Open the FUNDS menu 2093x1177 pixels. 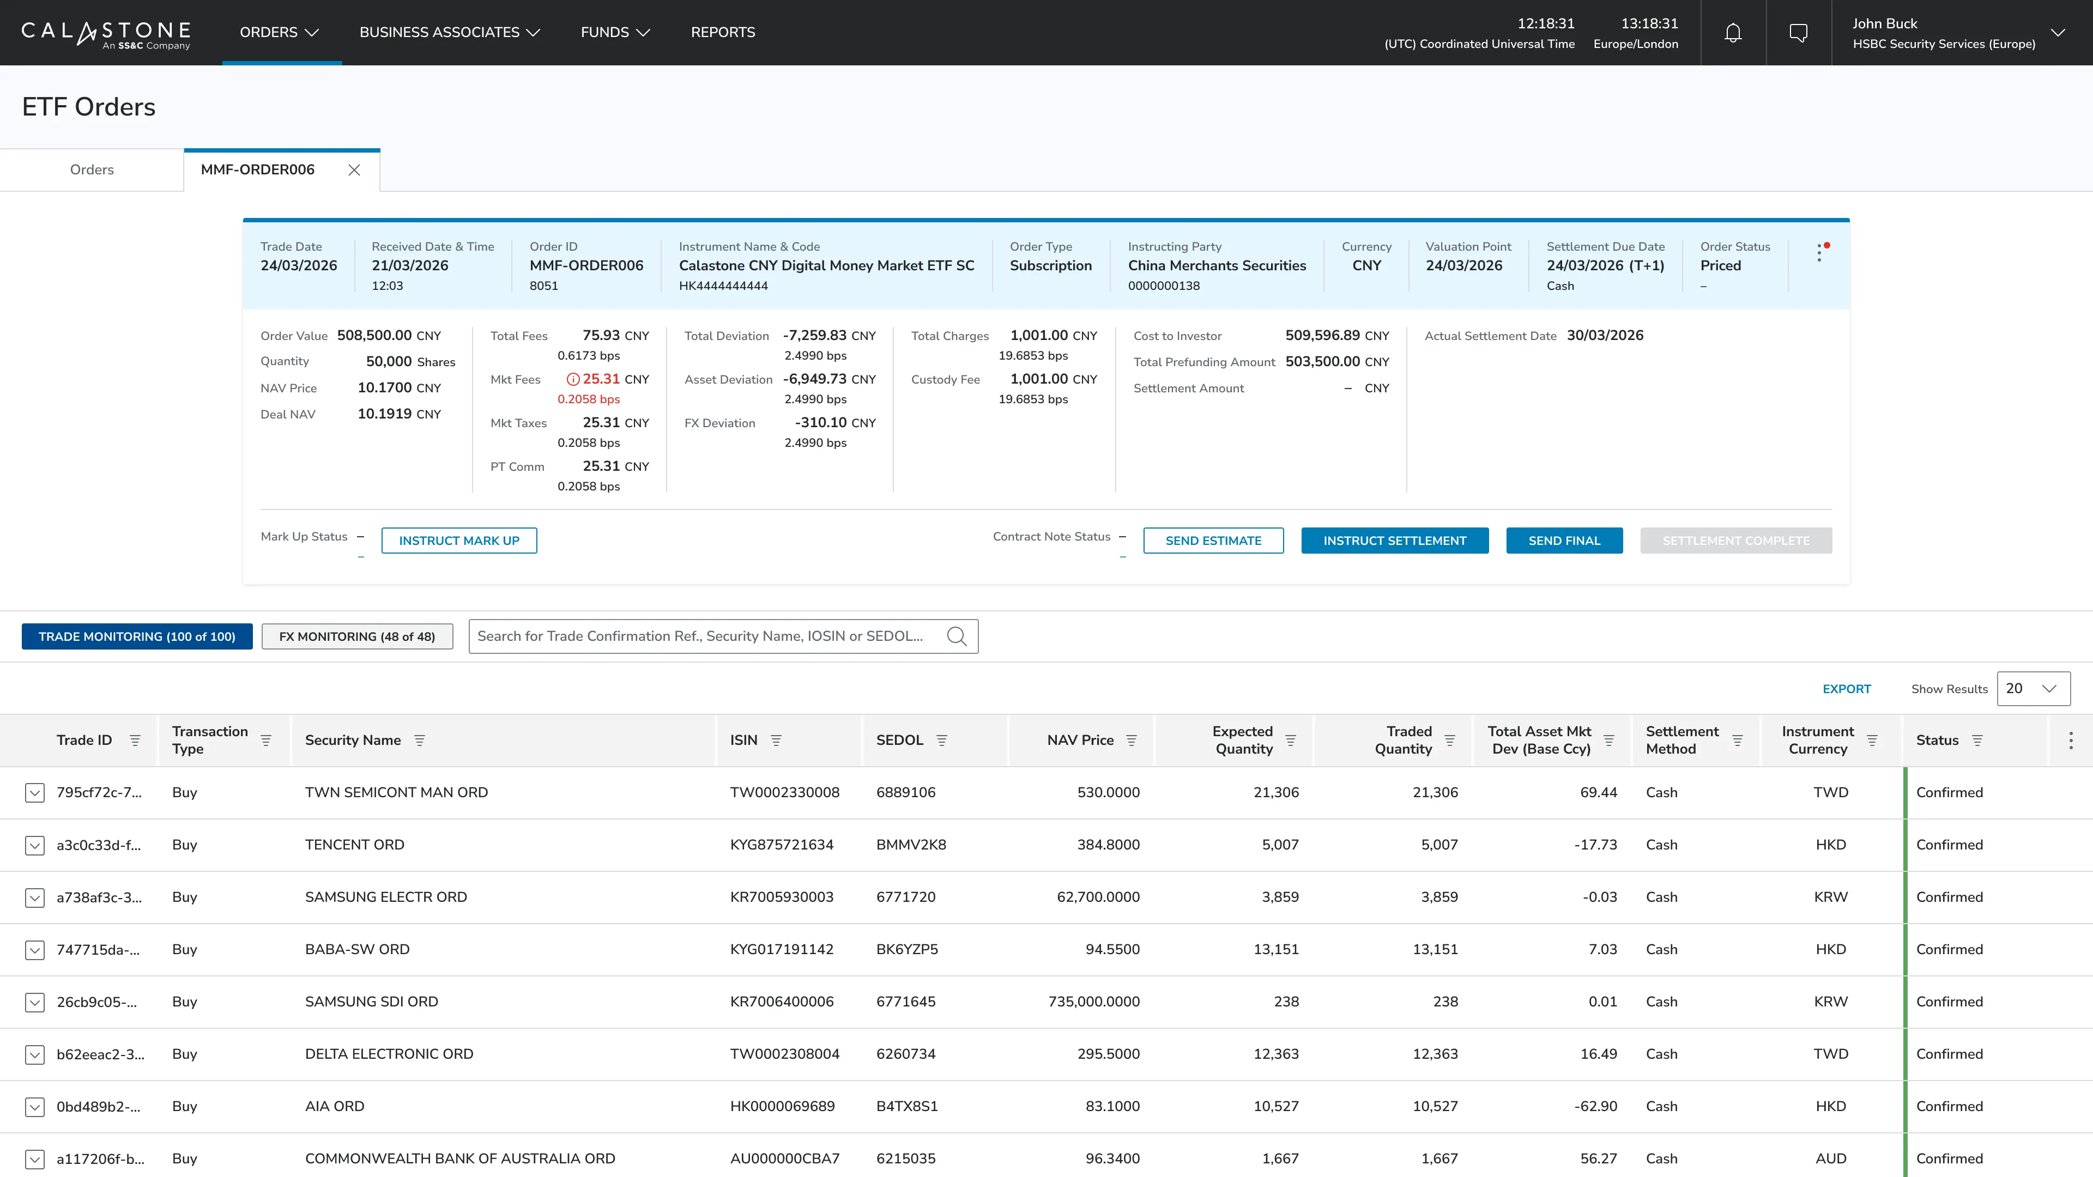(x=615, y=33)
